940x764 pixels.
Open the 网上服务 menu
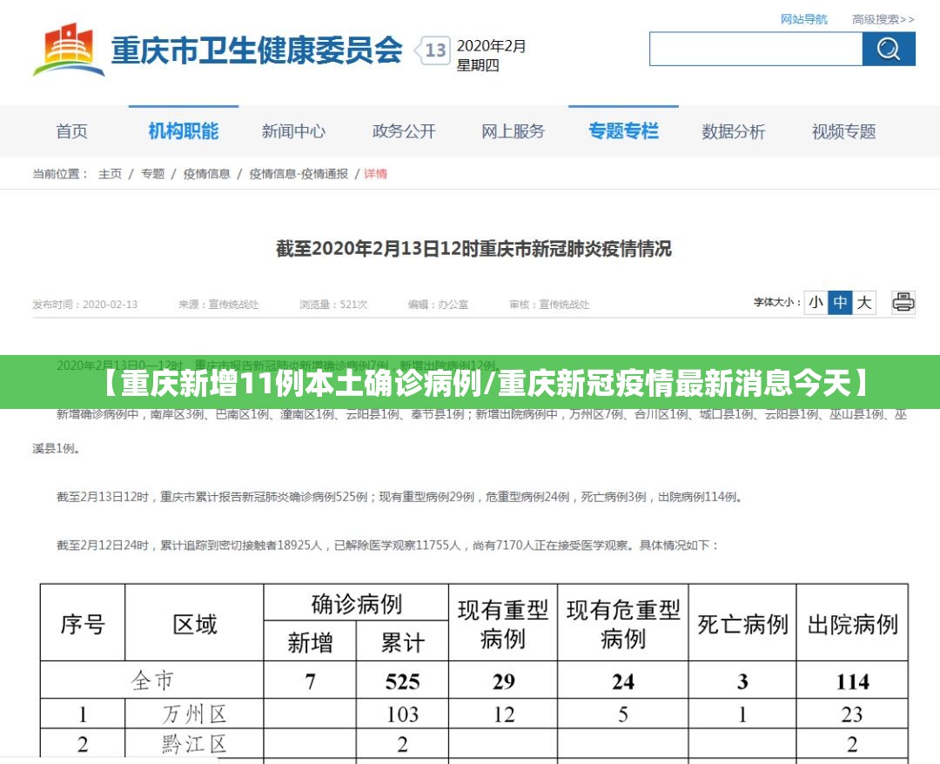(514, 131)
